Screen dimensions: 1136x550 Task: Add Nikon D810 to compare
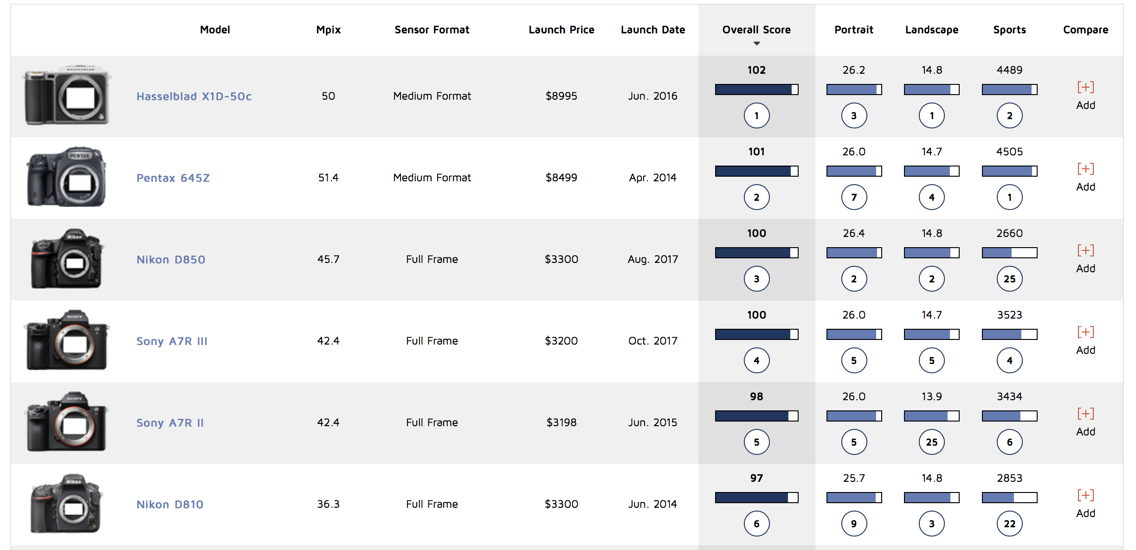coord(1085,496)
